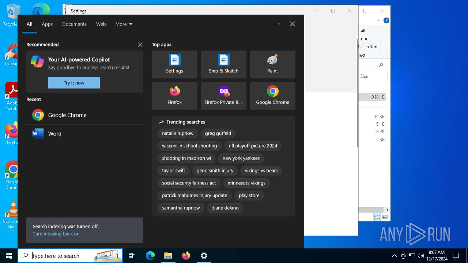Screen dimensions: 468x263
Task: Select VLC media player desktop icon
Action: tap(11, 215)
